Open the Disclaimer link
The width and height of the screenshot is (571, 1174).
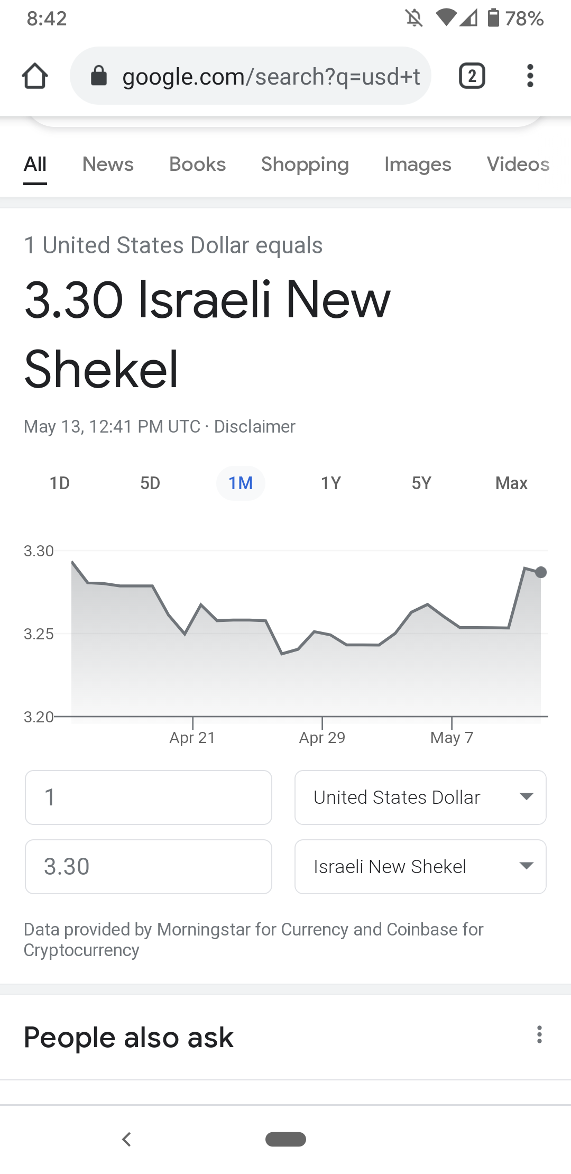tap(254, 427)
